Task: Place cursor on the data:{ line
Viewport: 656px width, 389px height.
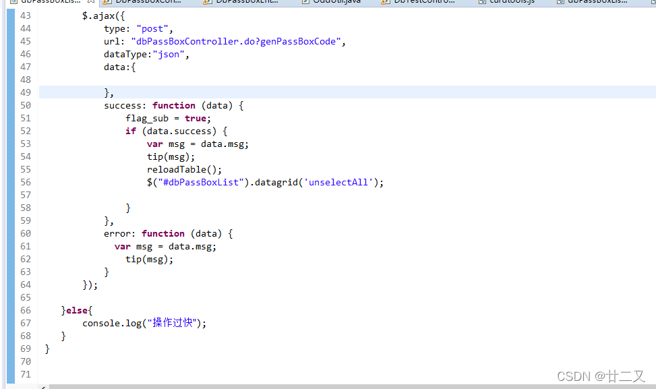Action: pos(119,67)
